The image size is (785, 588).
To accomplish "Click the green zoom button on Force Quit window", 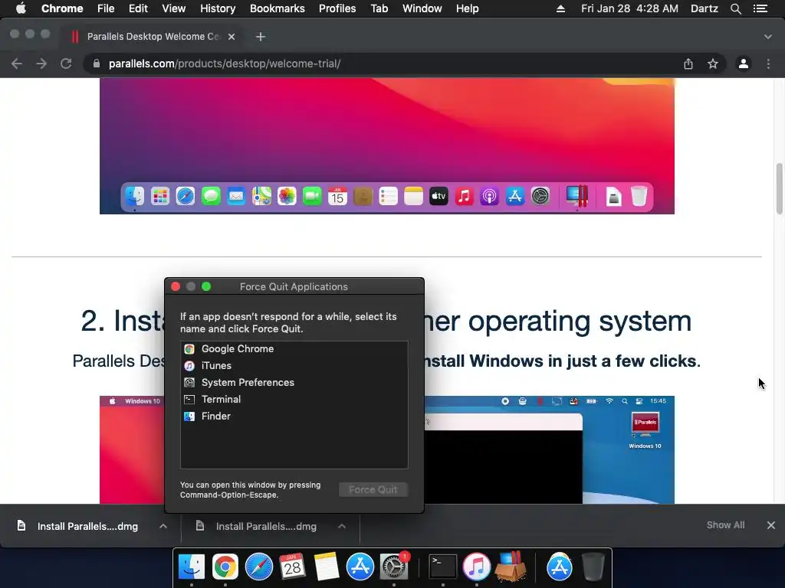I will click(x=205, y=286).
